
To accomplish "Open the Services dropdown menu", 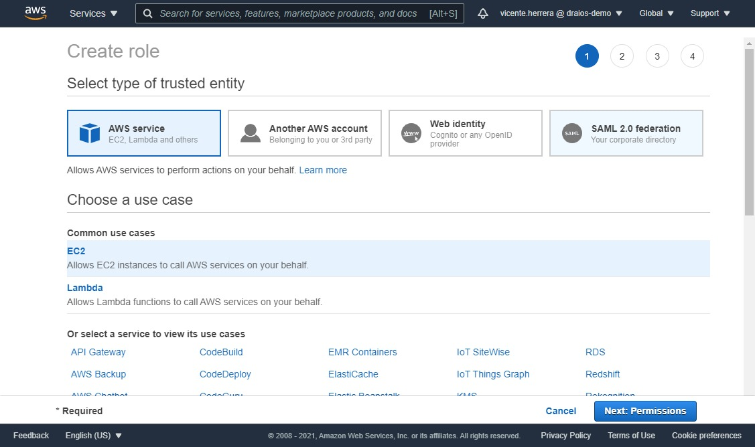I will tap(93, 13).
